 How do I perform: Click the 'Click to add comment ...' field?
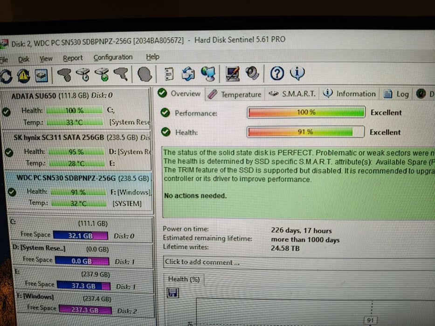(x=299, y=262)
